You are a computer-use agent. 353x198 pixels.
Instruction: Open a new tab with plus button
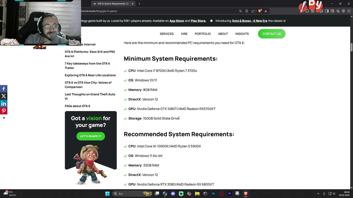coord(139,4)
